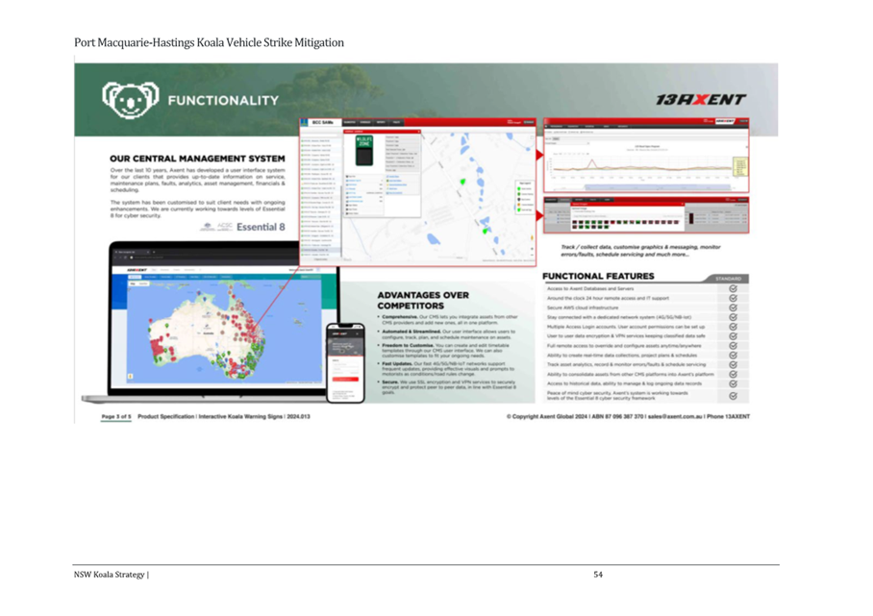The width and height of the screenshot is (873, 616).
Task: Click the paragraph starting 'Over the last 10 years'
Action: pos(198,180)
